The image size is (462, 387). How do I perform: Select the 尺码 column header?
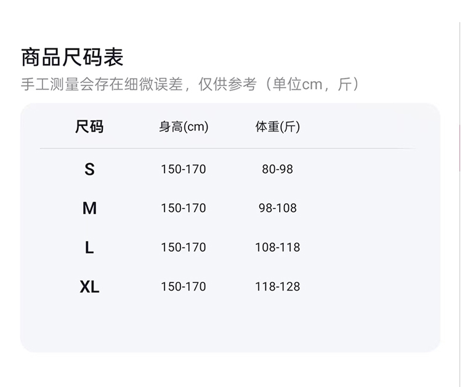click(x=89, y=127)
